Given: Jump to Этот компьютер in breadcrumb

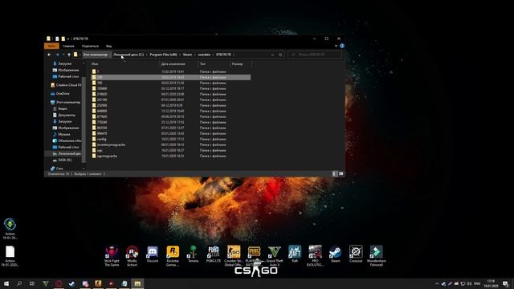Looking at the screenshot, I should (x=95, y=55).
